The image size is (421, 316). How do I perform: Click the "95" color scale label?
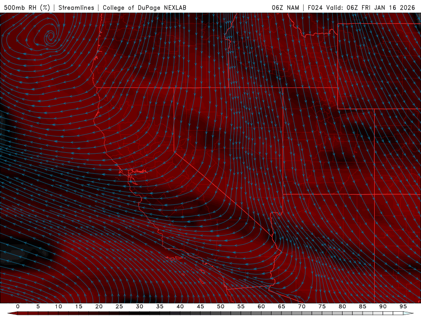pyautogui.click(x=403, y=307)
